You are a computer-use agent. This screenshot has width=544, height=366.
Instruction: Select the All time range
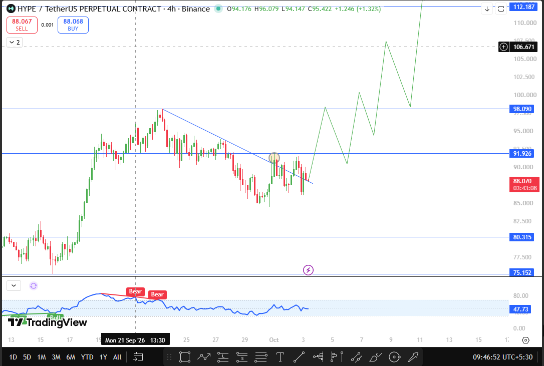pyautogui.click(x=117, y=357)
